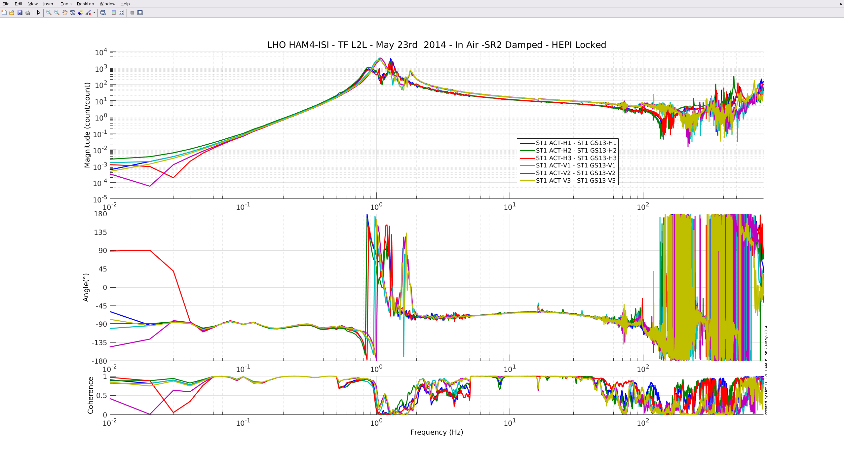The width and height of the screenshot is (844, 464).
Task: Click the 'Frequency (Hz)' x-axis label
Action: [x=437, y=432]
